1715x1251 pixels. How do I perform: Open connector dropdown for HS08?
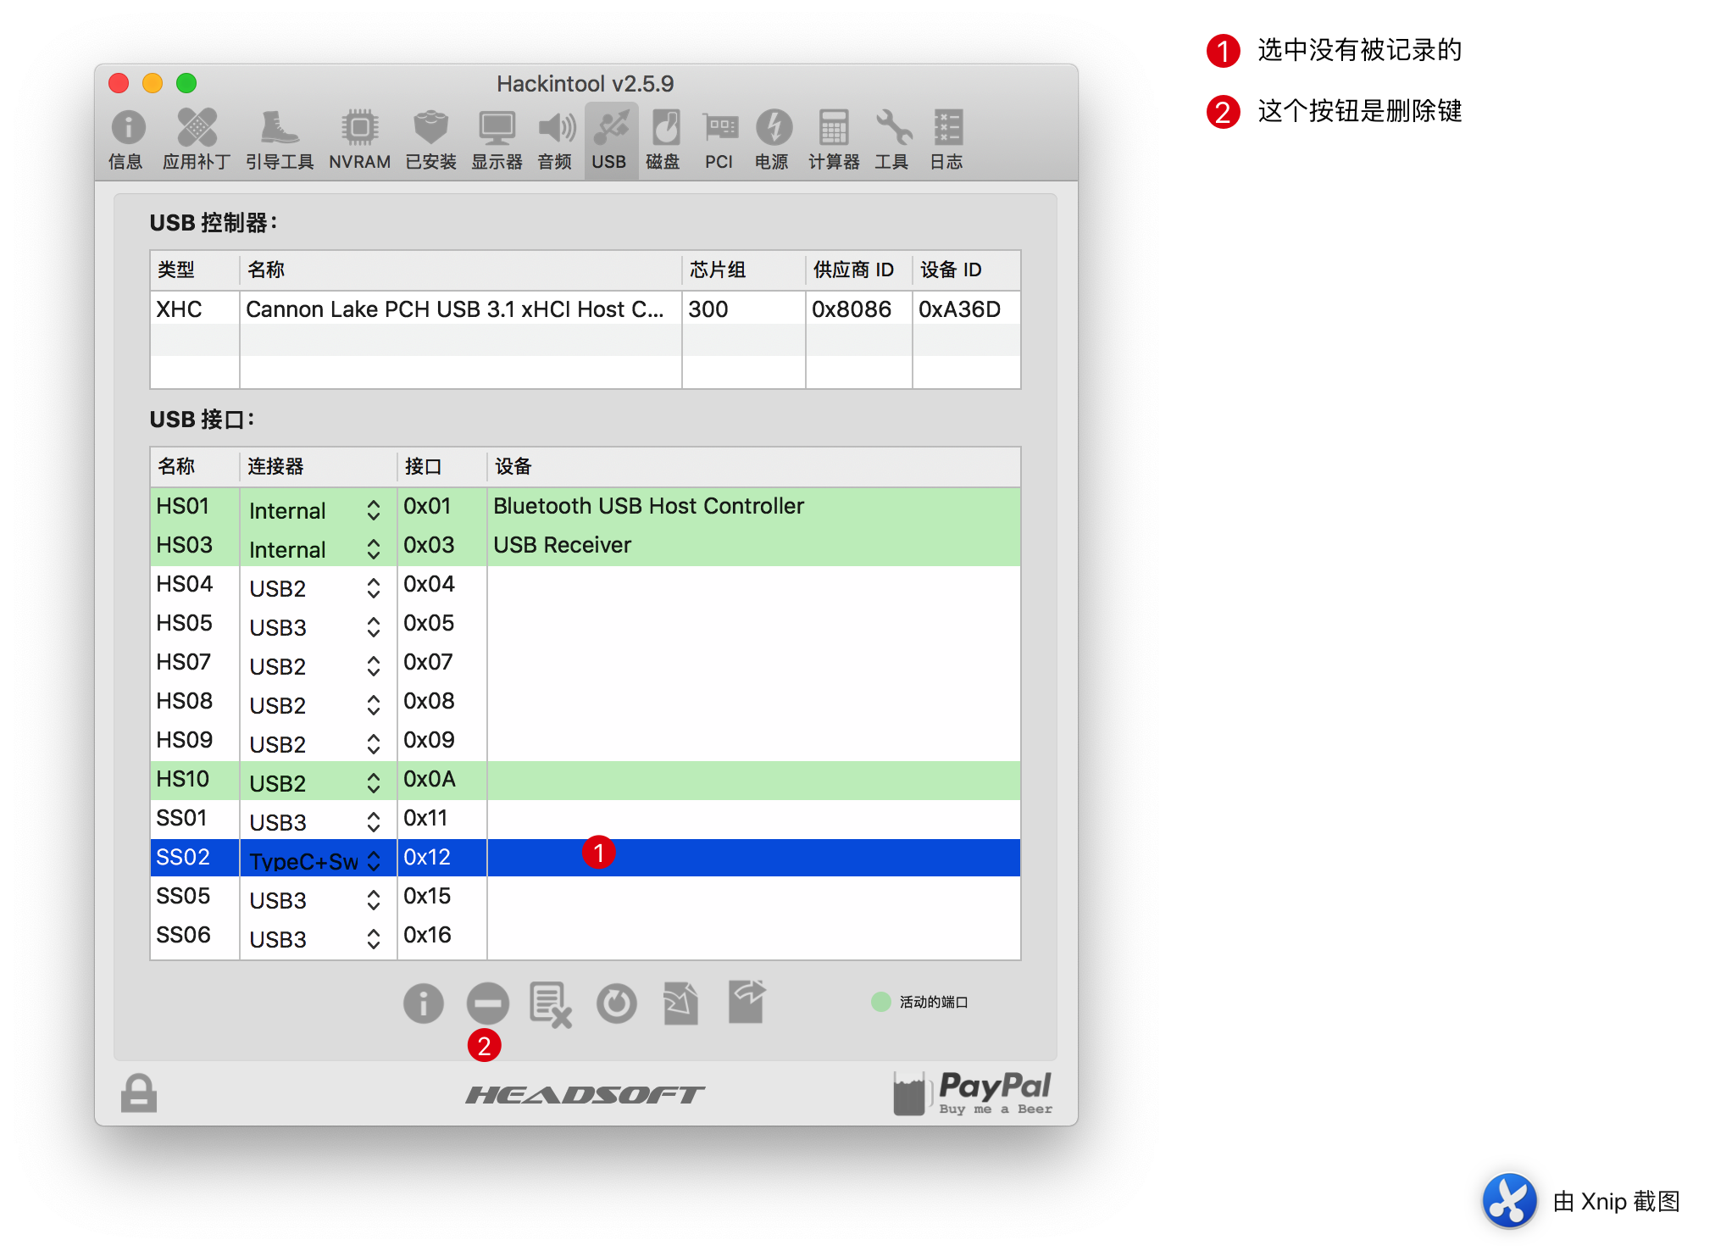pos(315,705)
